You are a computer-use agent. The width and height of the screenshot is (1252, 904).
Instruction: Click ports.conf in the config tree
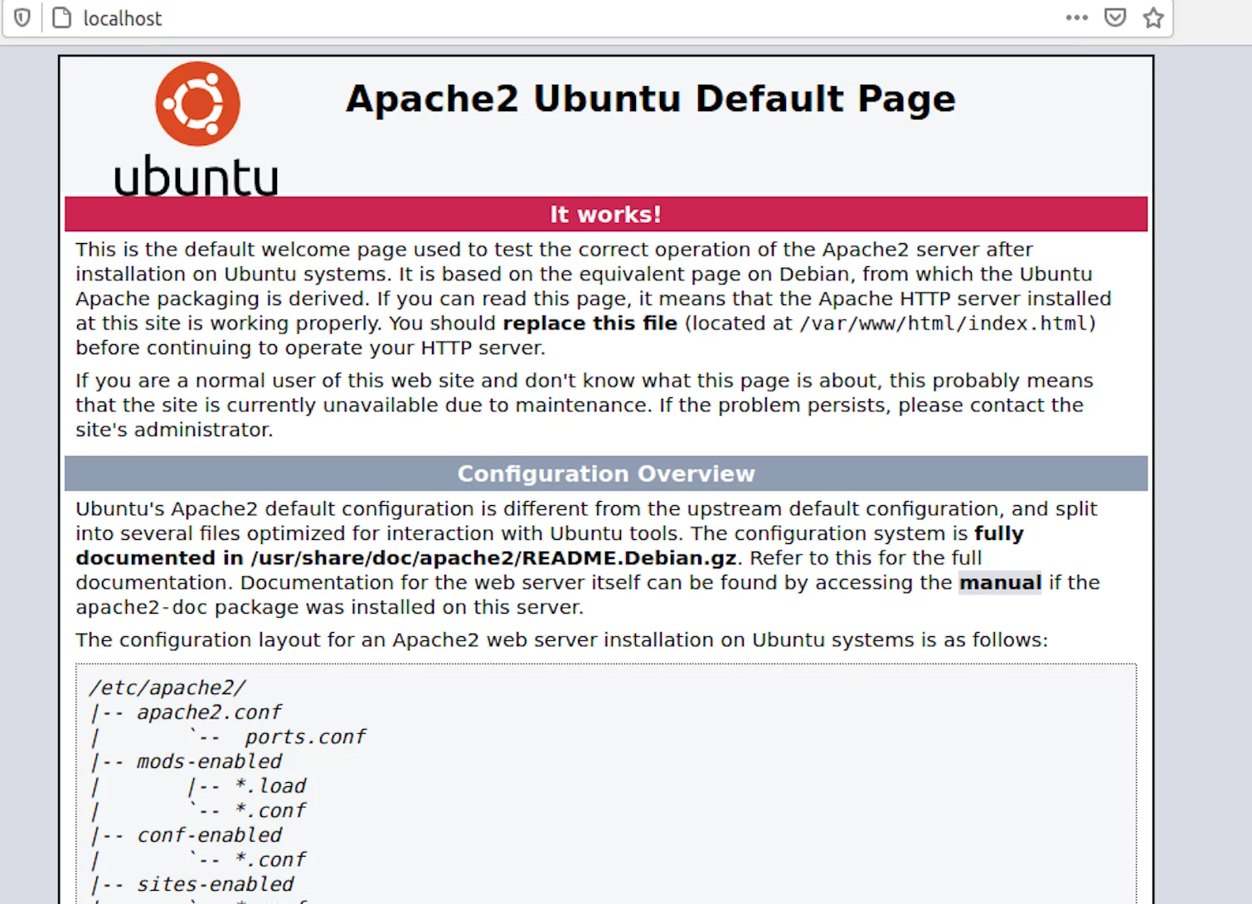tap(305, 736)
